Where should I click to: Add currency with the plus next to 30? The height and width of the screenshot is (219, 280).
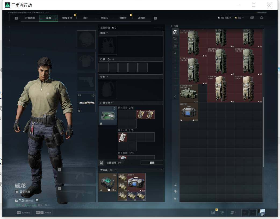(243, 18)
